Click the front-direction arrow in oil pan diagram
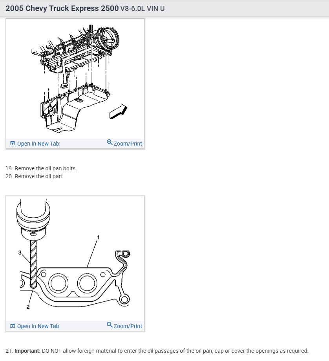The height and width of the screenshot is (361, 329). pos(118,111)
